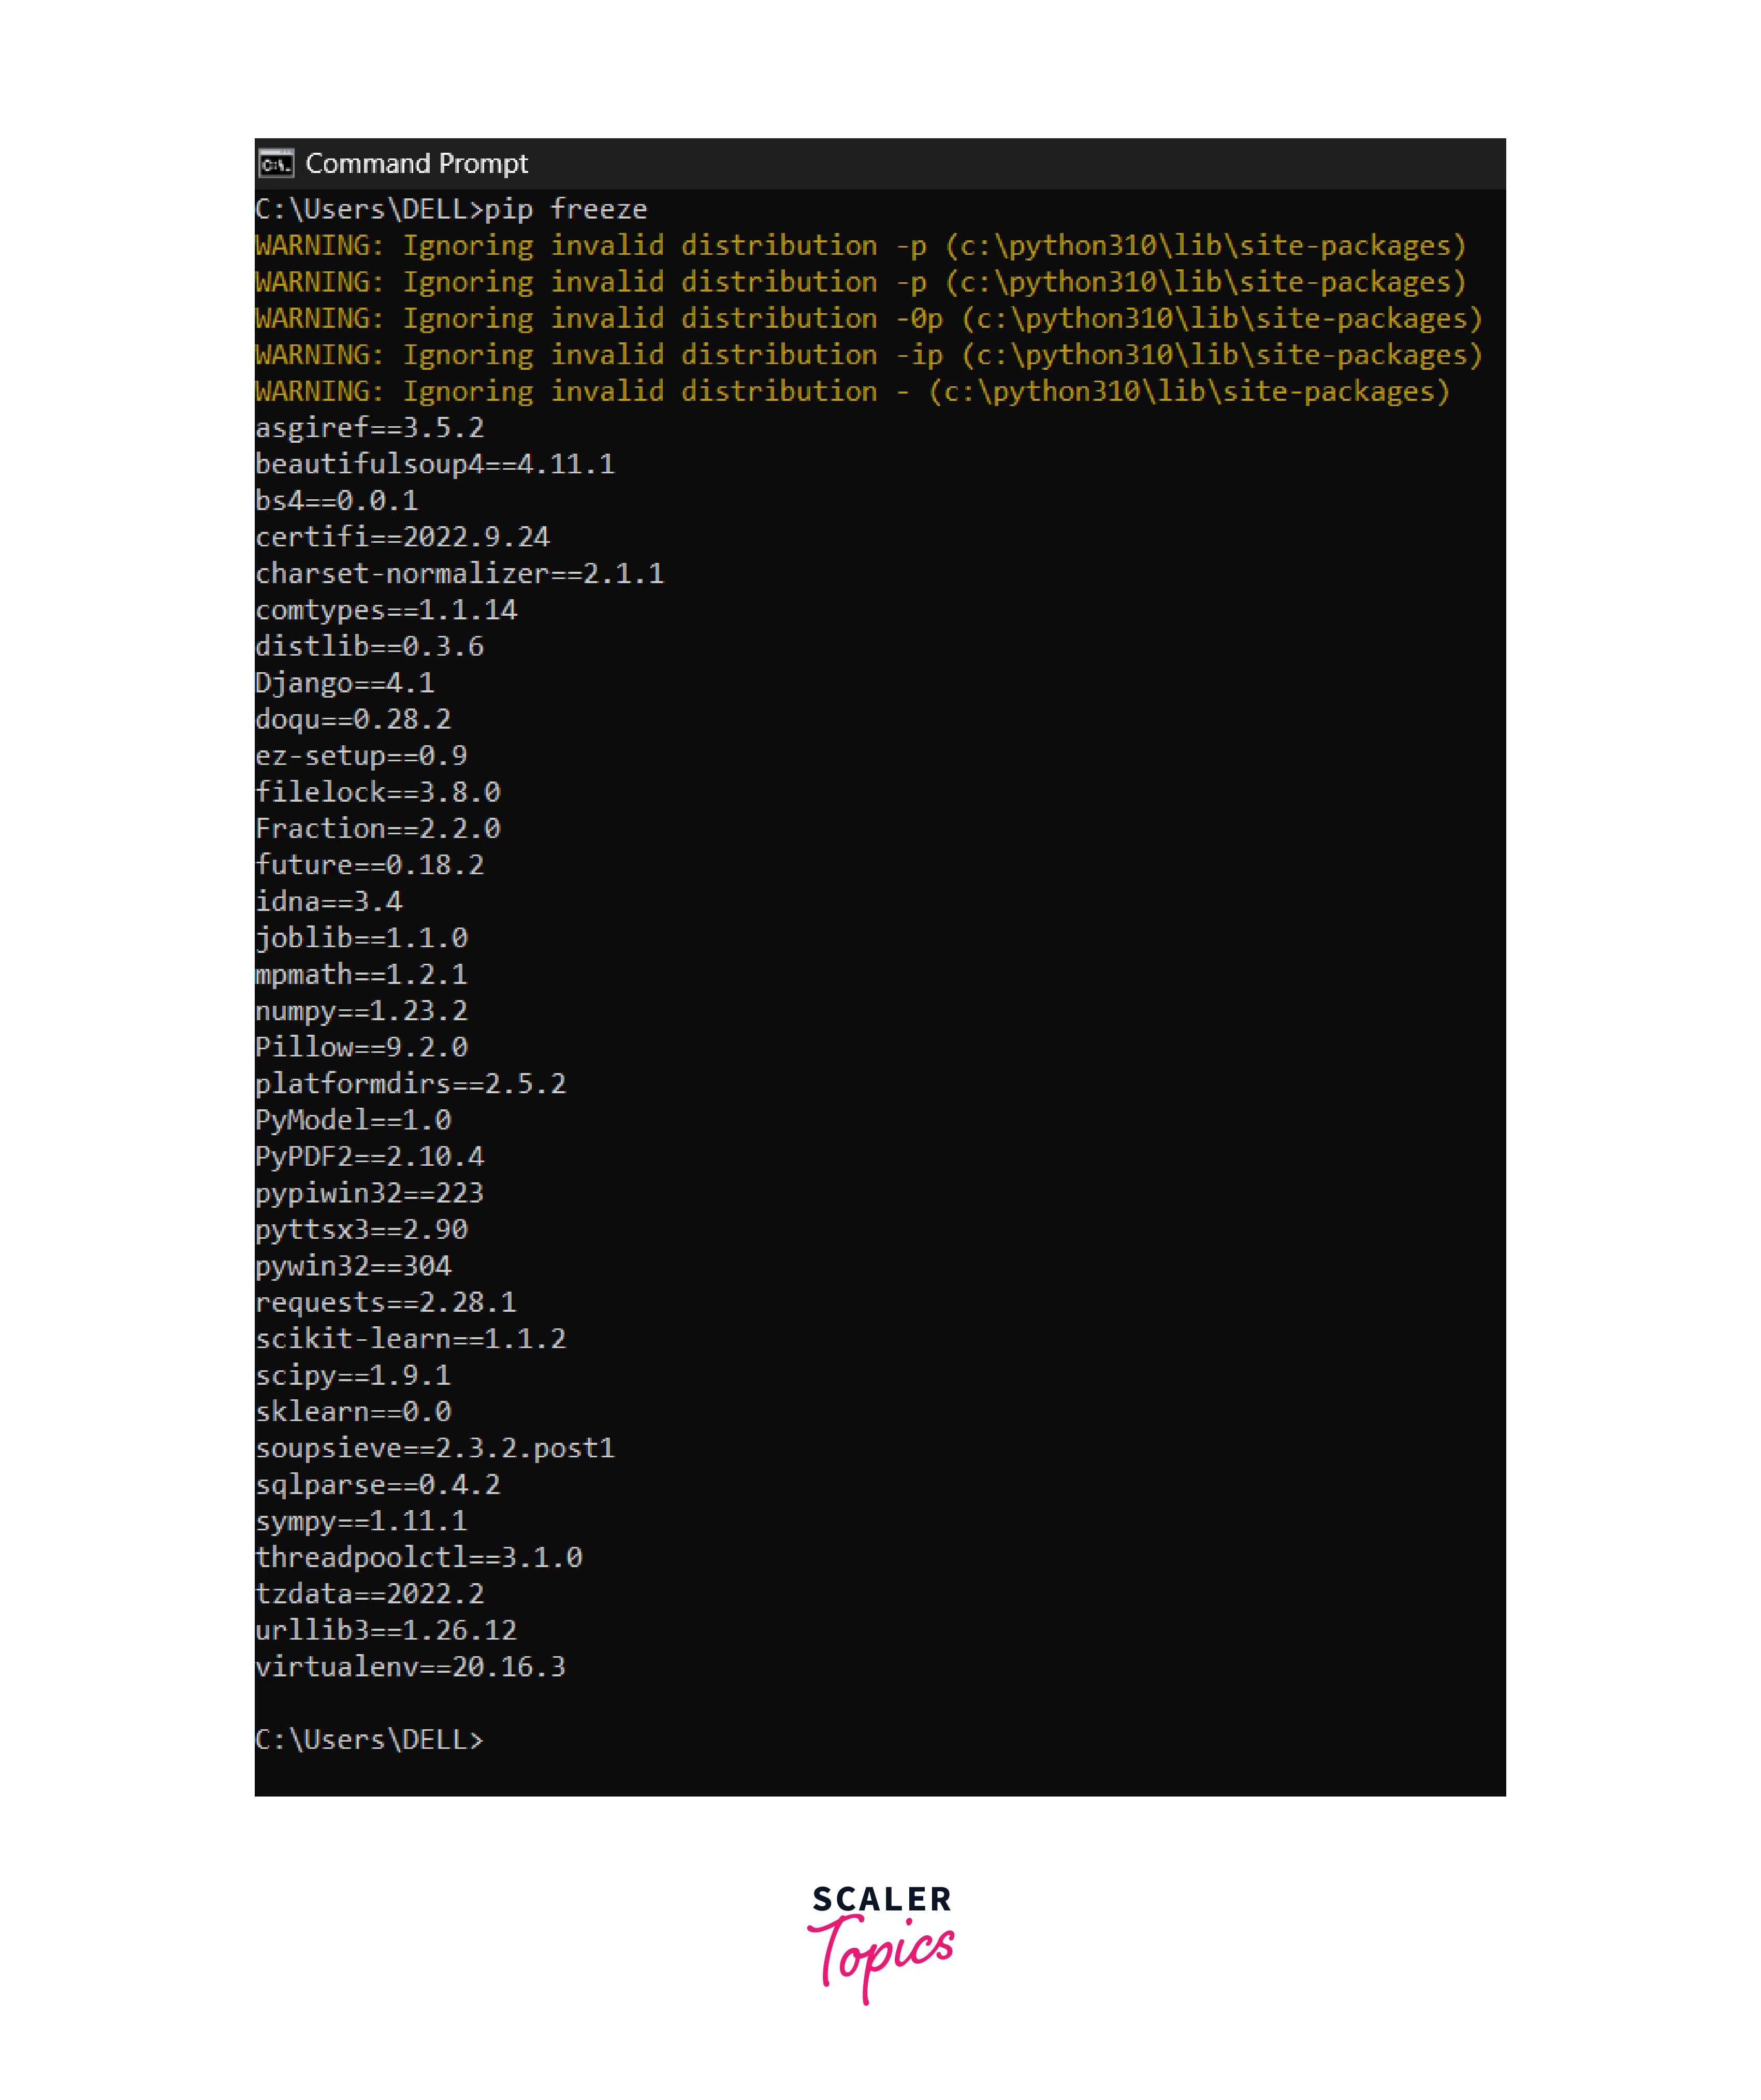1761x2100 pixels.
Task: Click the Django==4.1 package line
Action: [x=345, y=683]
